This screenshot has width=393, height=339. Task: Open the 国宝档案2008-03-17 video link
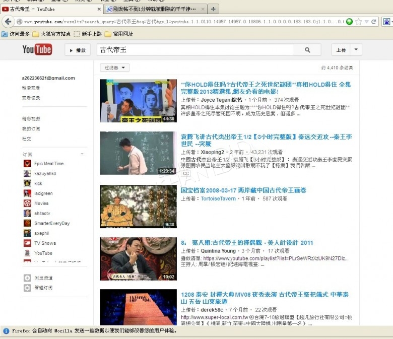(243, 190)
